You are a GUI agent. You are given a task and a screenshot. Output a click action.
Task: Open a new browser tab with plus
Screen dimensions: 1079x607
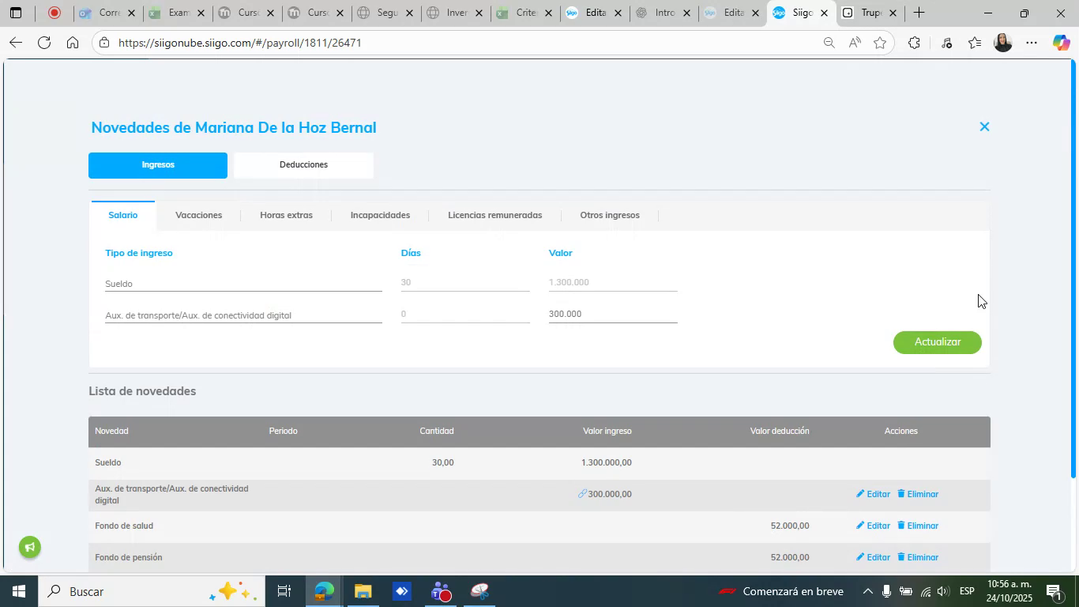point(919,13)
